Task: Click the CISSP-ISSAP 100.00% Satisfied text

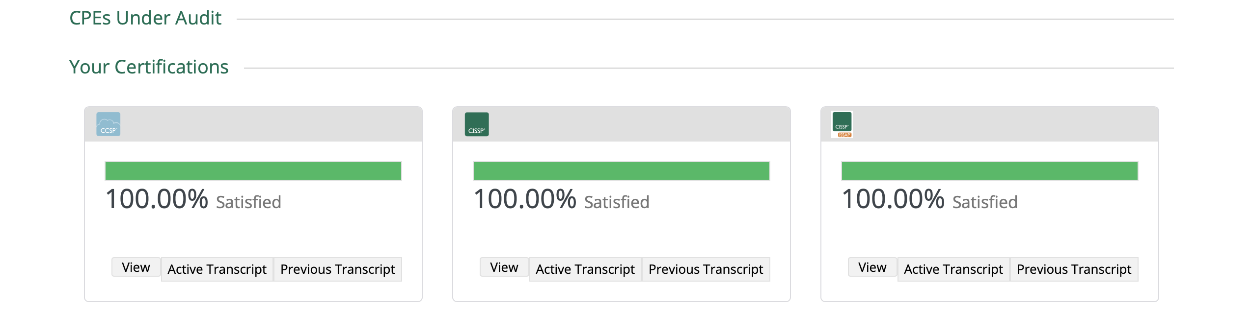Action: pyautogui.click(x=930, y=200)
